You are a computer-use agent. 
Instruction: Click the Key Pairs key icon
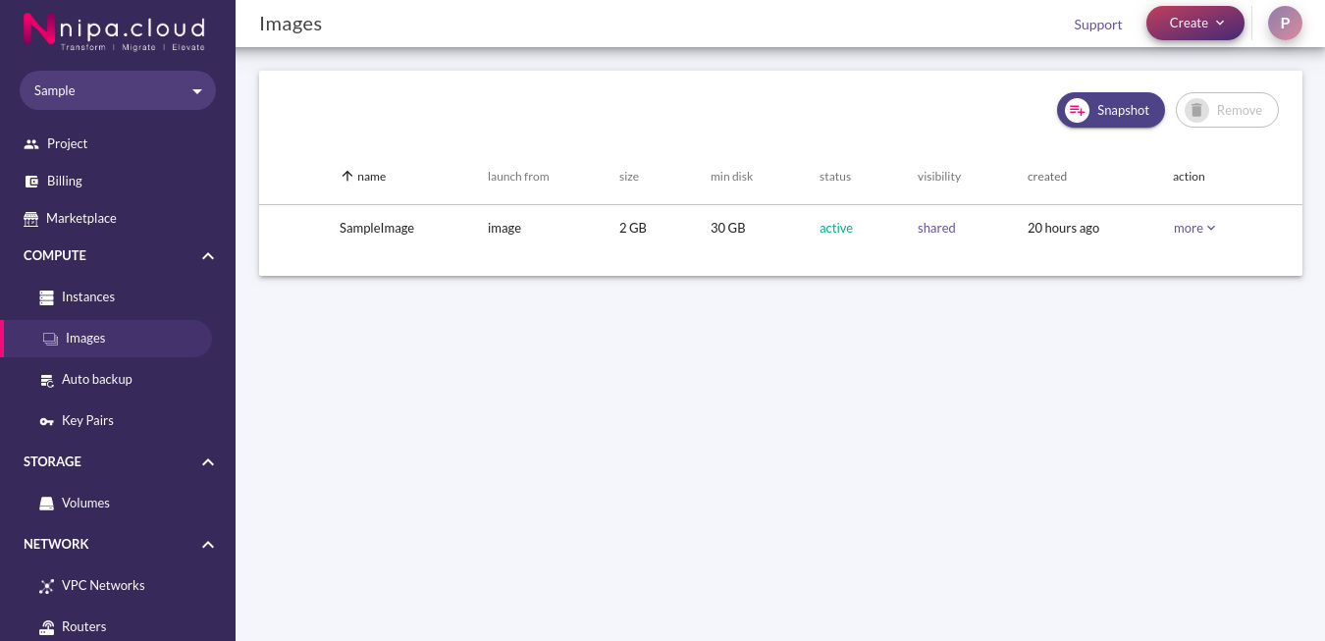[x=46, y=420]
